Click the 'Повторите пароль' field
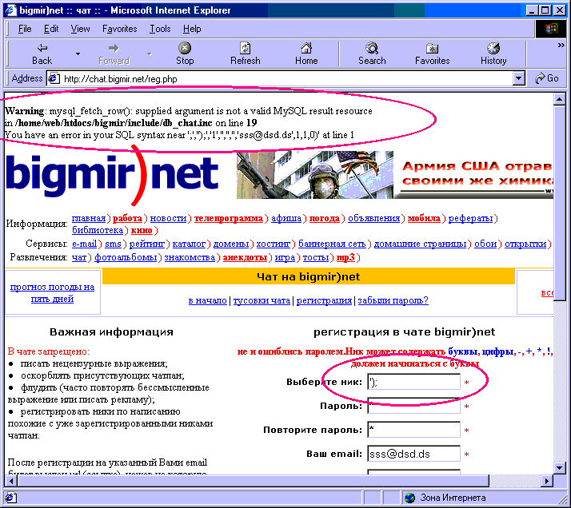The height and width of the screenshot is (508, 571). point(413,430)
